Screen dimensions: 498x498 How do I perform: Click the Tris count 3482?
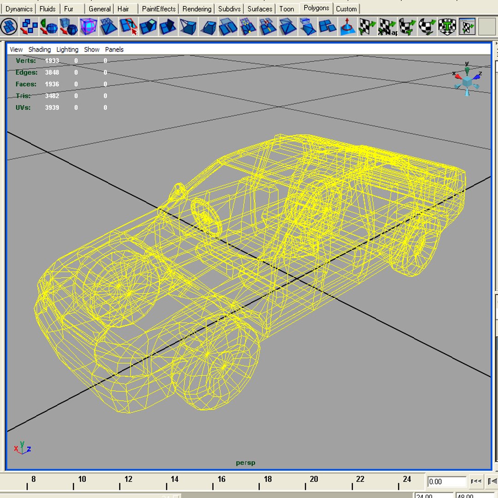coord(52,96)
